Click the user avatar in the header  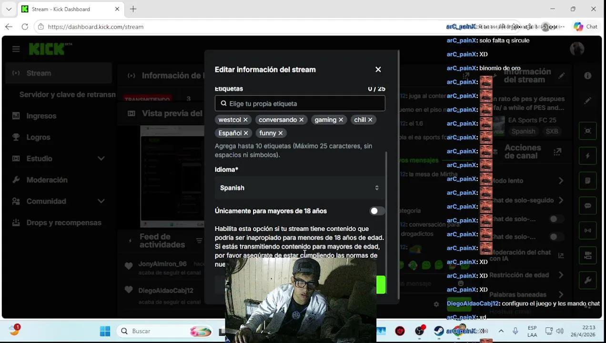(577, 49)
